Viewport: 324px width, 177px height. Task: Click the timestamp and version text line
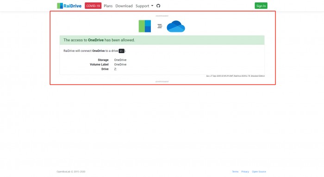(235, 76)
